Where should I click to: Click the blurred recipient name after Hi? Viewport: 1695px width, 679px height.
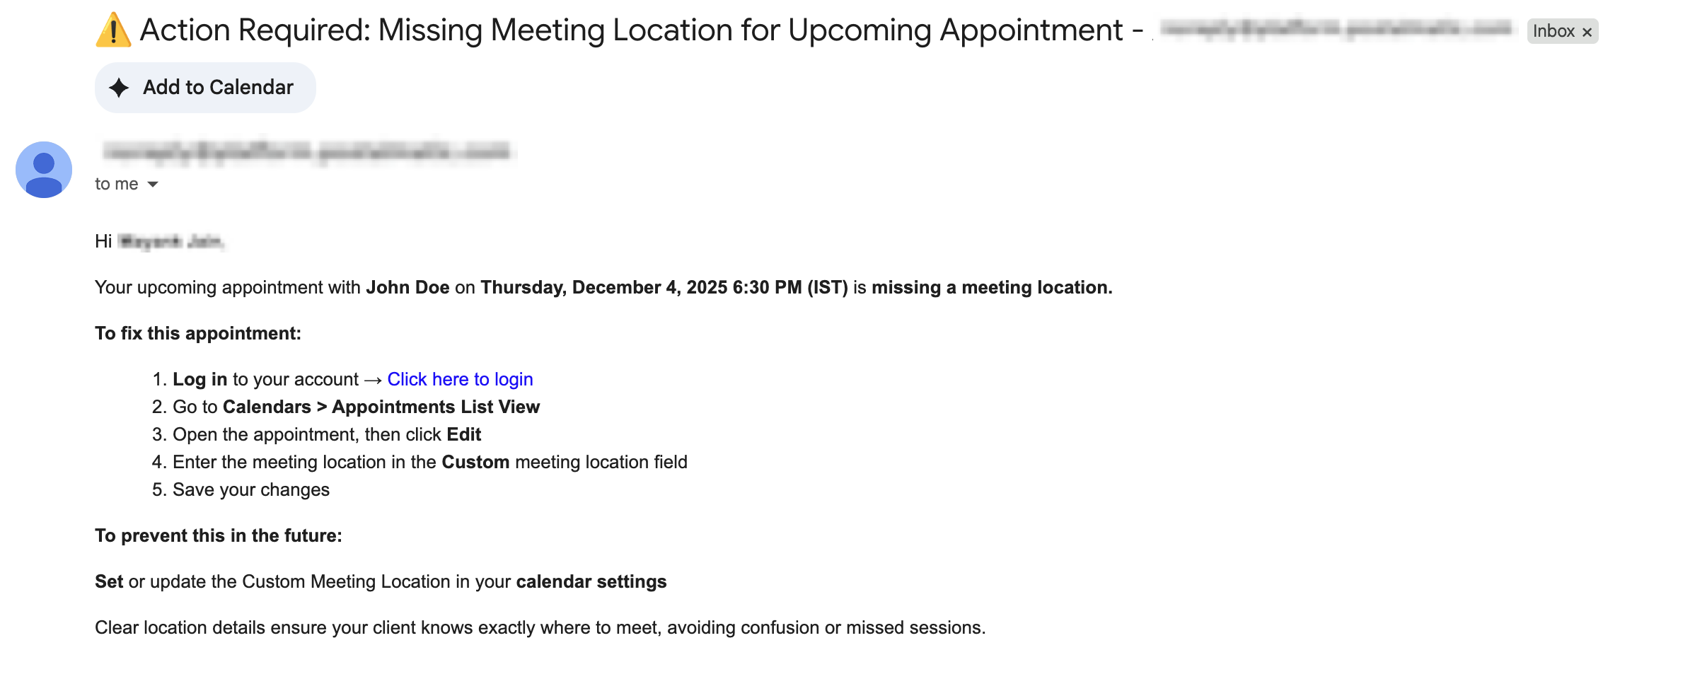(x=170, y=242)
